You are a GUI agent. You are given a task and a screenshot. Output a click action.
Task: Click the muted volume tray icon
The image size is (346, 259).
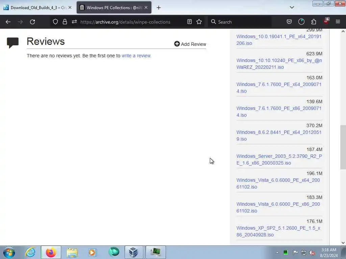[x=312, y=253]
